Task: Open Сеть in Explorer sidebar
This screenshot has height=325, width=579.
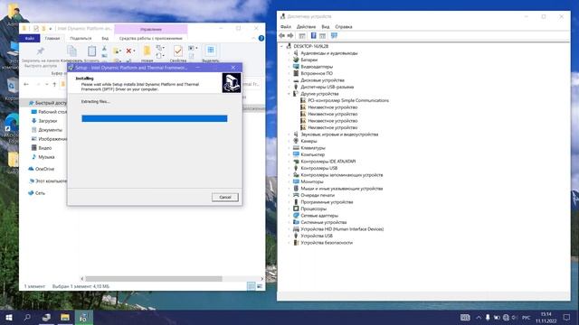Action: 40,193
